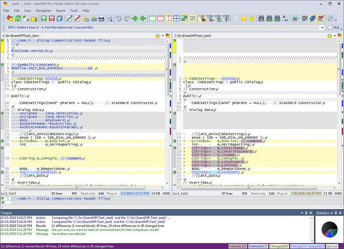This screenshot has height=249, width=344.
Task: Open the Tools menu
Action: click(74, 10)
